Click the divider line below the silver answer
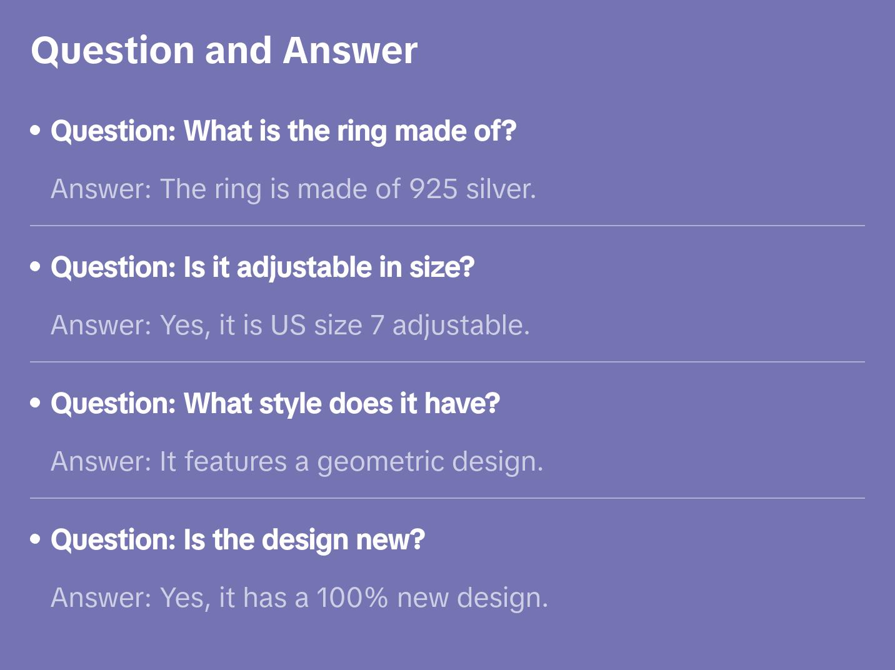 click(447, 226)
